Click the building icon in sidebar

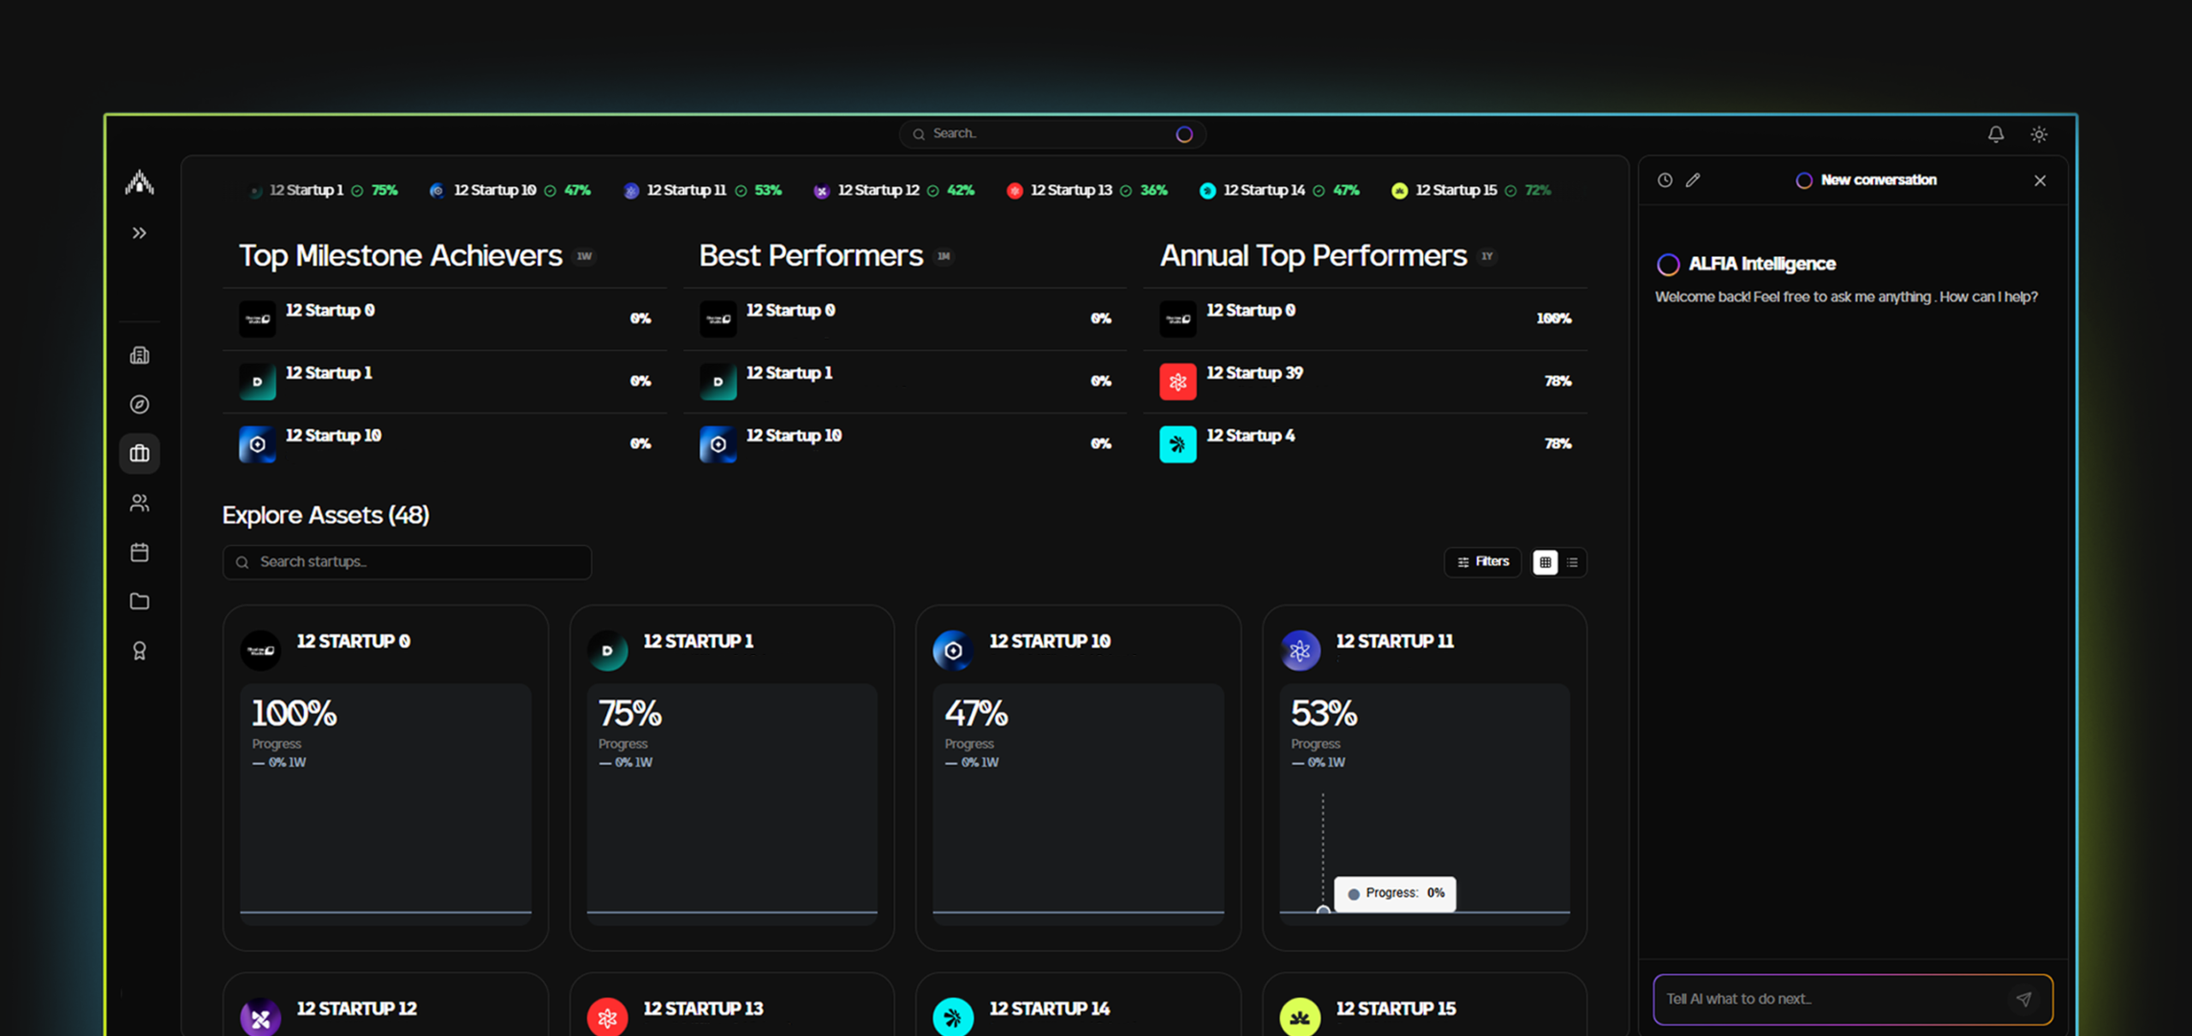pos(140,355)
